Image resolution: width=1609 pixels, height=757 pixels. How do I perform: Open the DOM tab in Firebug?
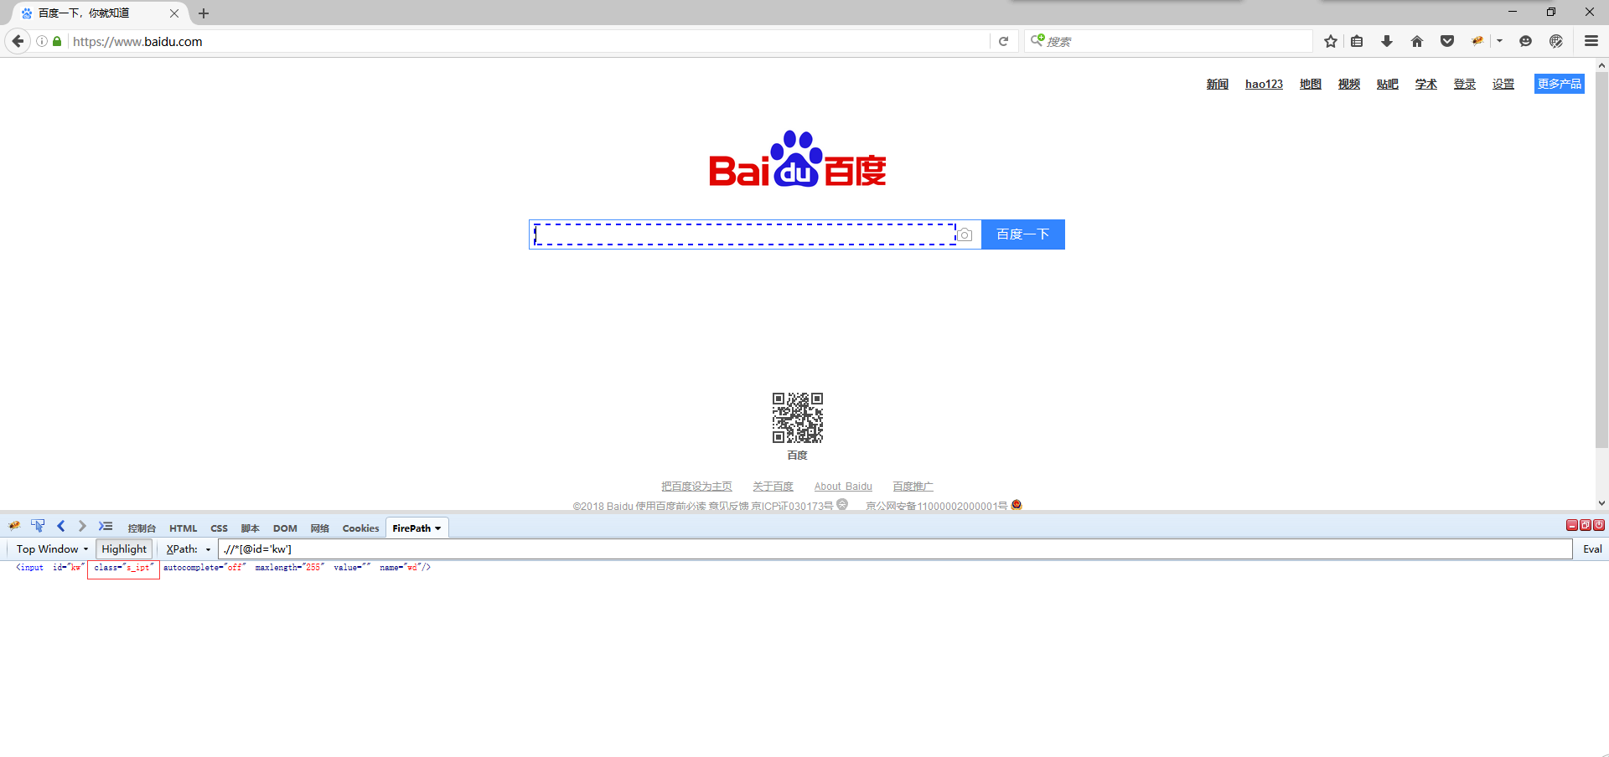285,528
